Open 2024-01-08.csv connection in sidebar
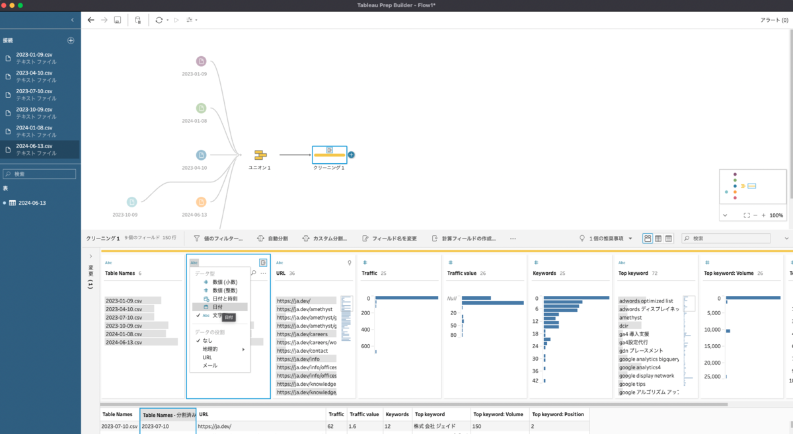Viewport: 793px width, 434px height. (x=40, y=131)
